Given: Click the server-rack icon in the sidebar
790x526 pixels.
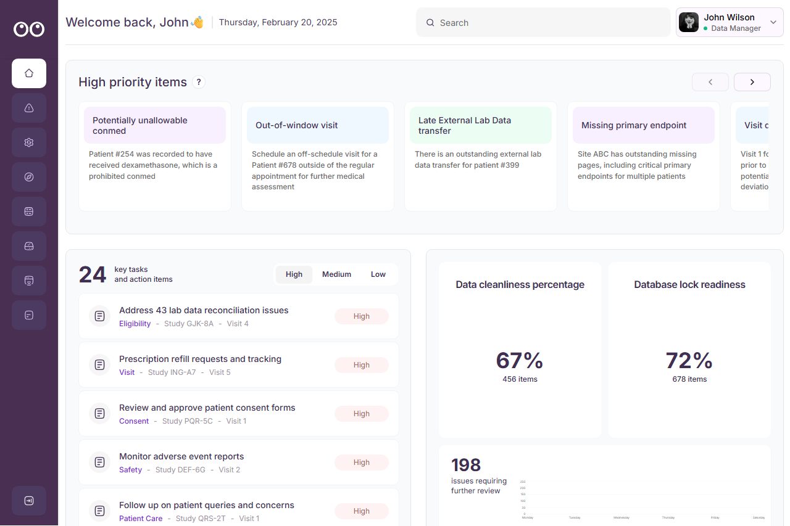Looking at the screenshot, I should pyautogui.click(x=29, y=212).
